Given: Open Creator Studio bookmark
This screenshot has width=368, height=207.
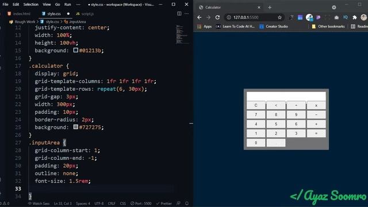Looking at the screenshot, I should pos(274,26).
